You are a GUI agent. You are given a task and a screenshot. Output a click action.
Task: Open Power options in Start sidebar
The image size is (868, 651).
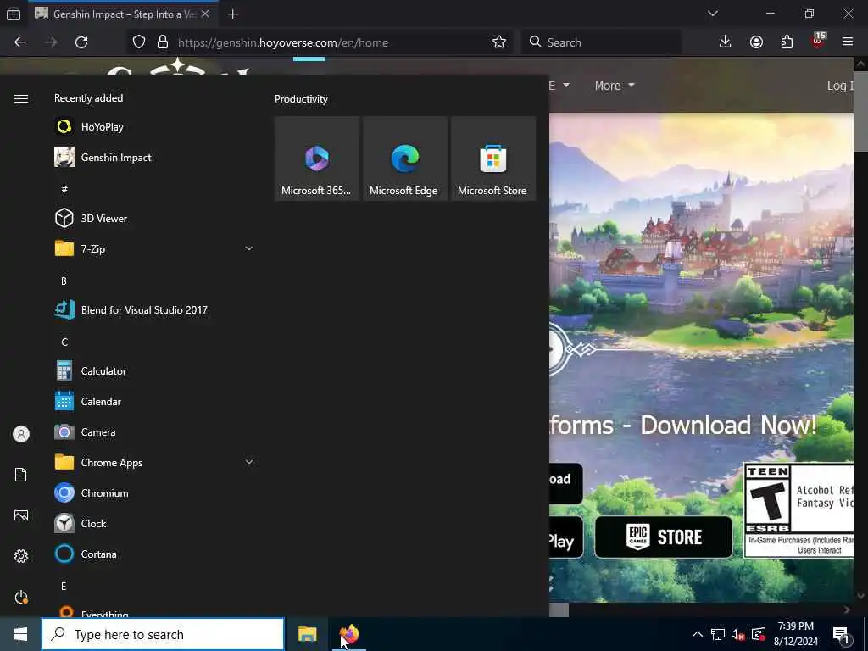(21, 597)
